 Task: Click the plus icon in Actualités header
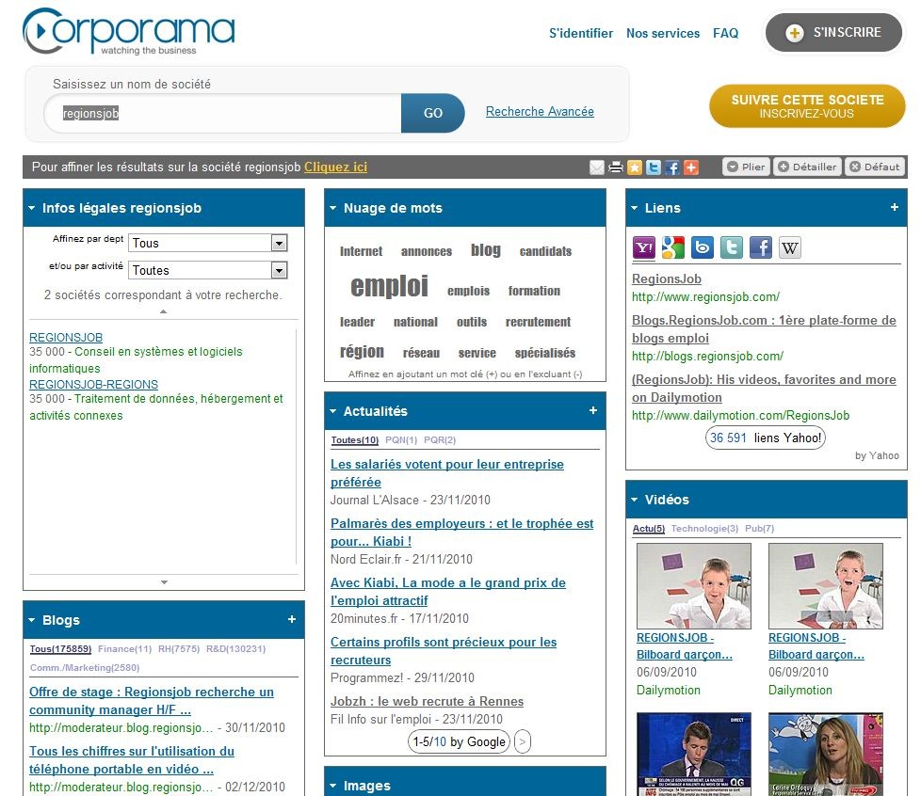[592, 410]
